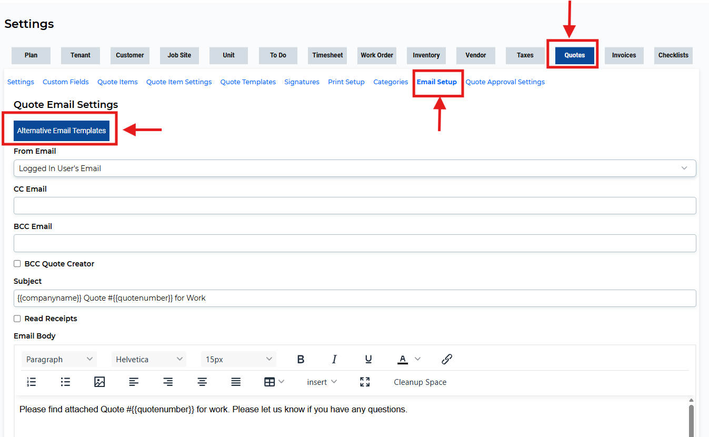The height and width of the screenshot is (437, 709).
Task: Click into the CC Email field
Action: click(x=355, y=206)
